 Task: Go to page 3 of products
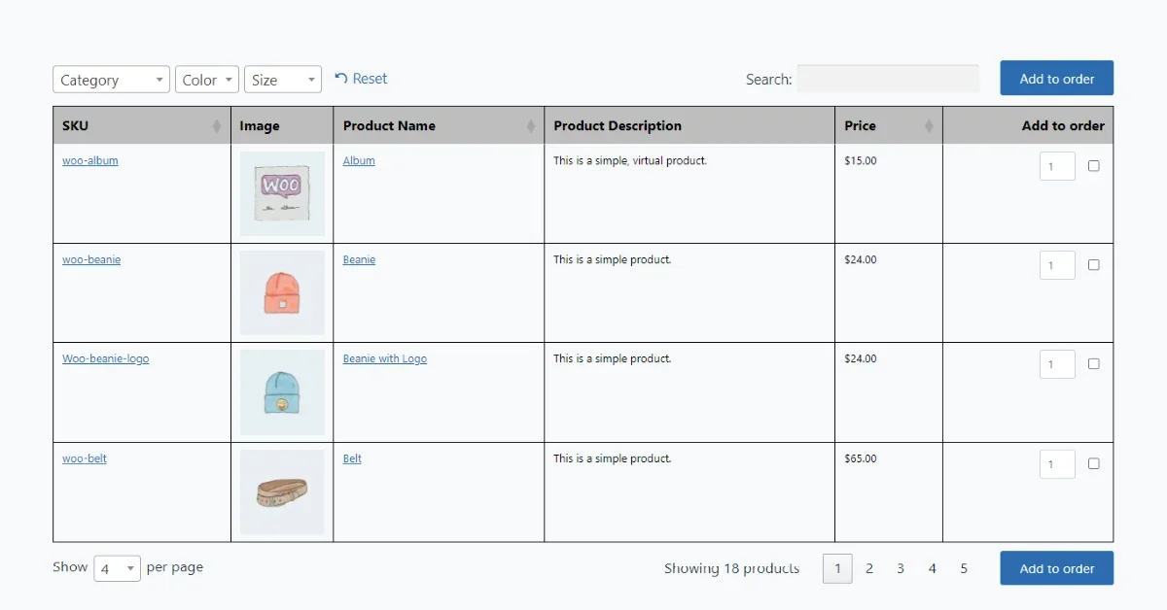(901, 568)
